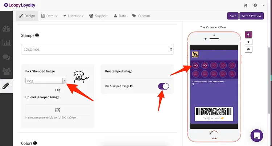This screenshot has width=272, height=146.
Task: Open the dashboard gauge icon in sidebar
Action: (x=7, y=29)
